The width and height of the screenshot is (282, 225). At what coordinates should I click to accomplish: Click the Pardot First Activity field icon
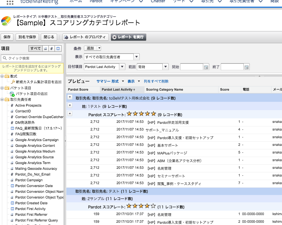coord(12,209)
